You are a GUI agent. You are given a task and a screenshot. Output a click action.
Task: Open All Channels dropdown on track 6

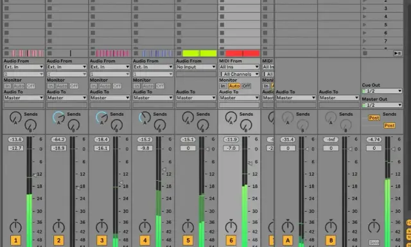(x=239, y=74)
